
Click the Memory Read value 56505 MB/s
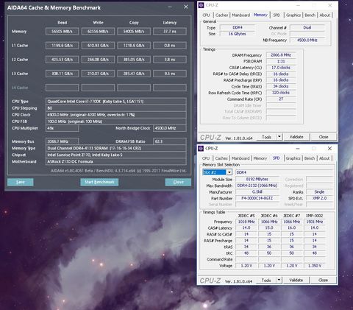[62, 32]
